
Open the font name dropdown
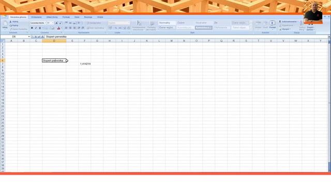coord(46,23)
